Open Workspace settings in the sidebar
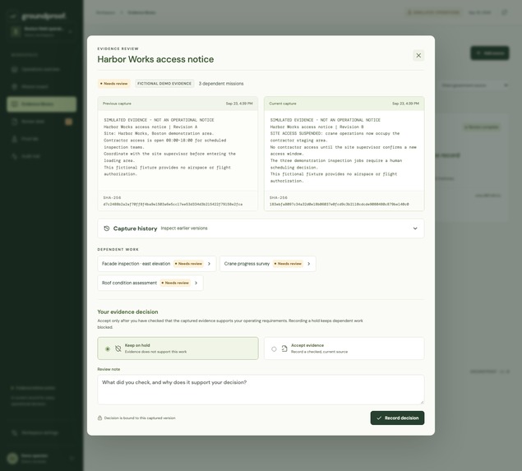 click(x=42, y=432)
